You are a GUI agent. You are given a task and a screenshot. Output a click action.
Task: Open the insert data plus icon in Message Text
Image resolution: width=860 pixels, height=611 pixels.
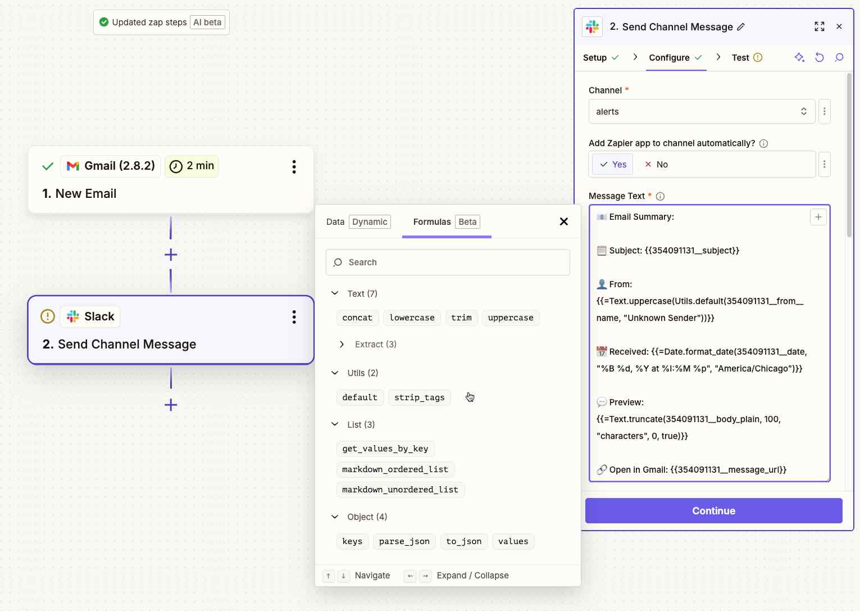pos(818,216)
